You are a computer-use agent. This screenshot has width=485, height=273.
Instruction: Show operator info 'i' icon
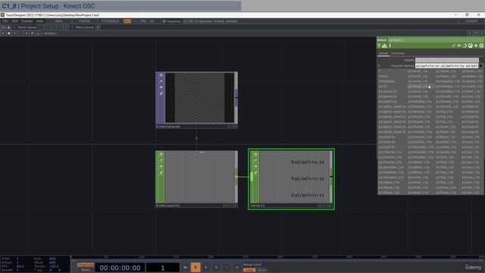[390, 45]
